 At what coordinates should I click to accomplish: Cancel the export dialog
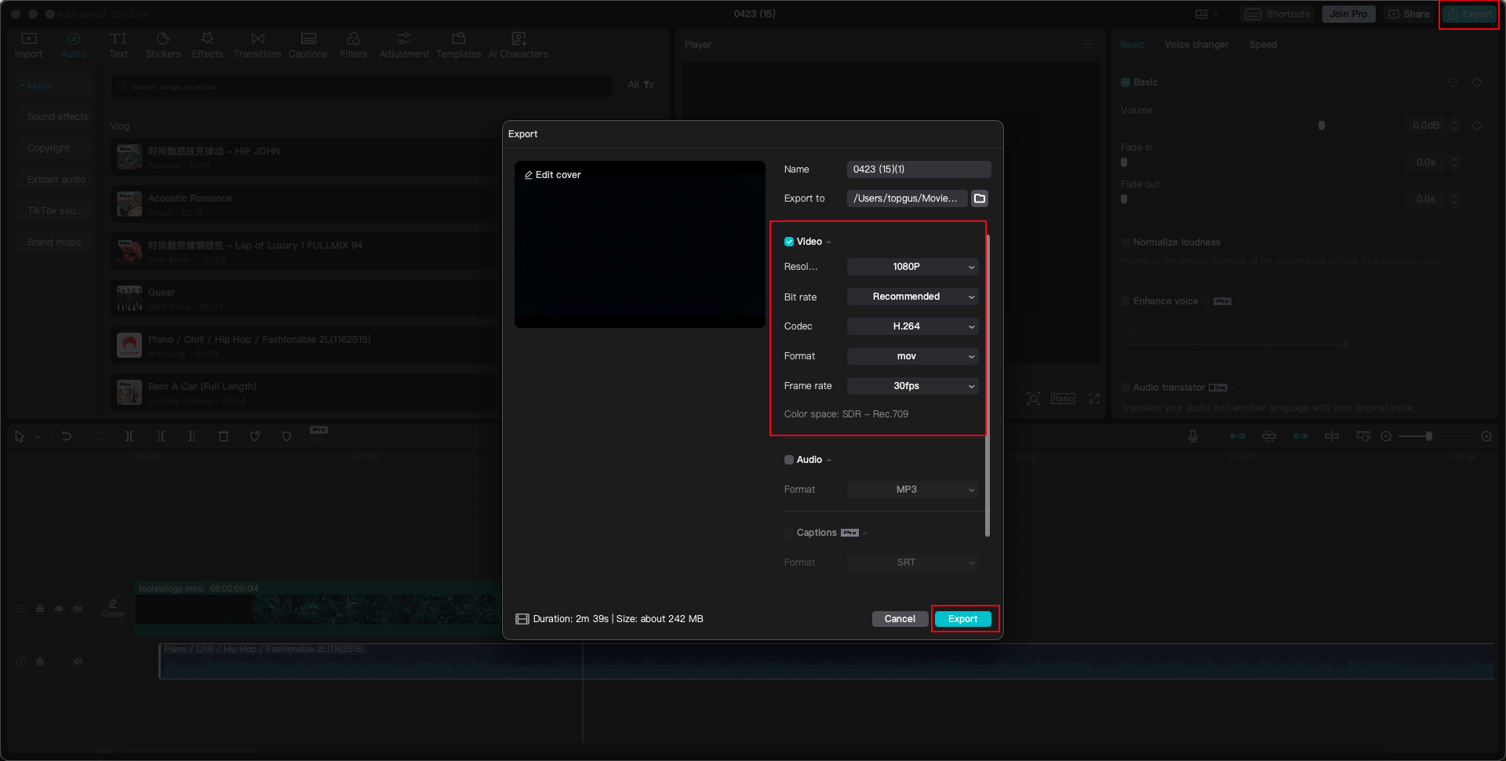click(900, 619)
